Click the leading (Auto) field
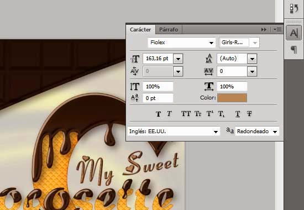 (x=232, y=59)
